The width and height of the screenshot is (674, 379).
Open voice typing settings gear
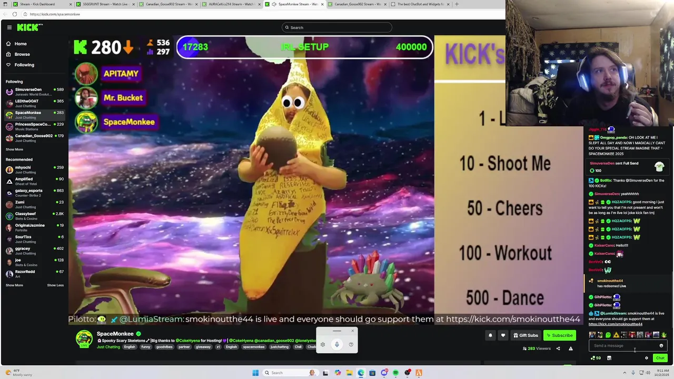click(x=323, y=345)
